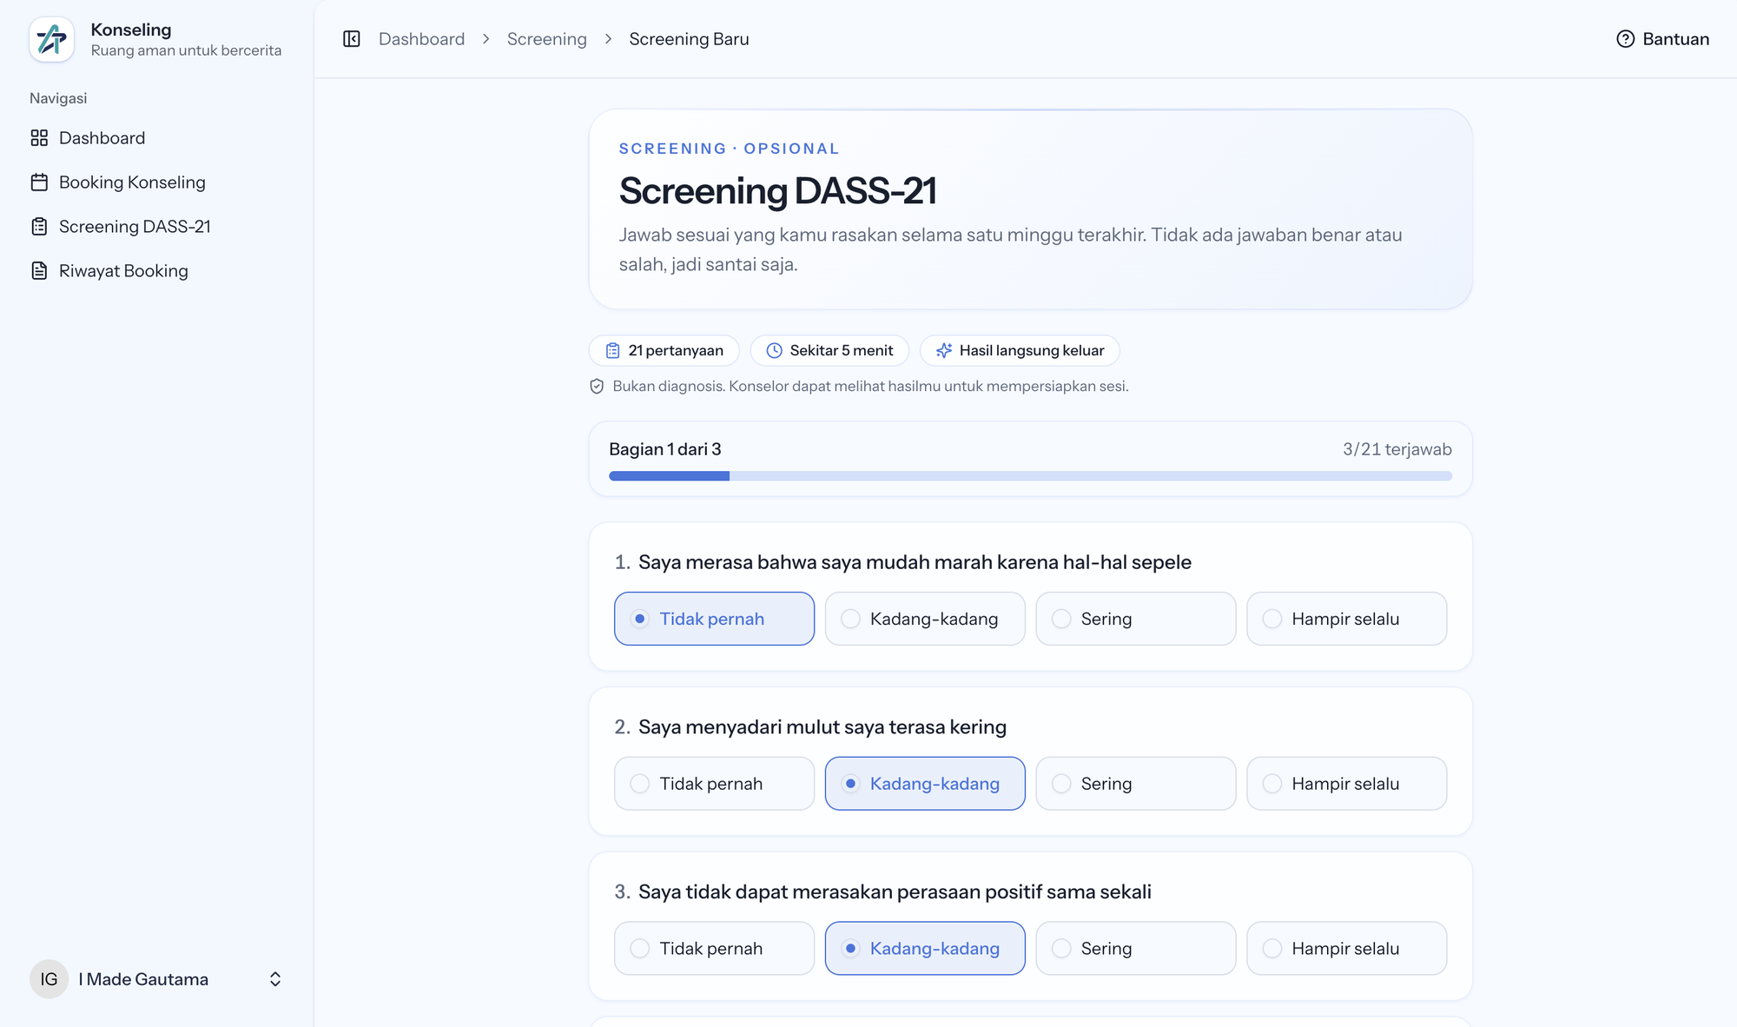The width and height of the screenshot is (1737, 1027).
Task: Select Kadang-kadang for question 3
Action: [925, 948]
